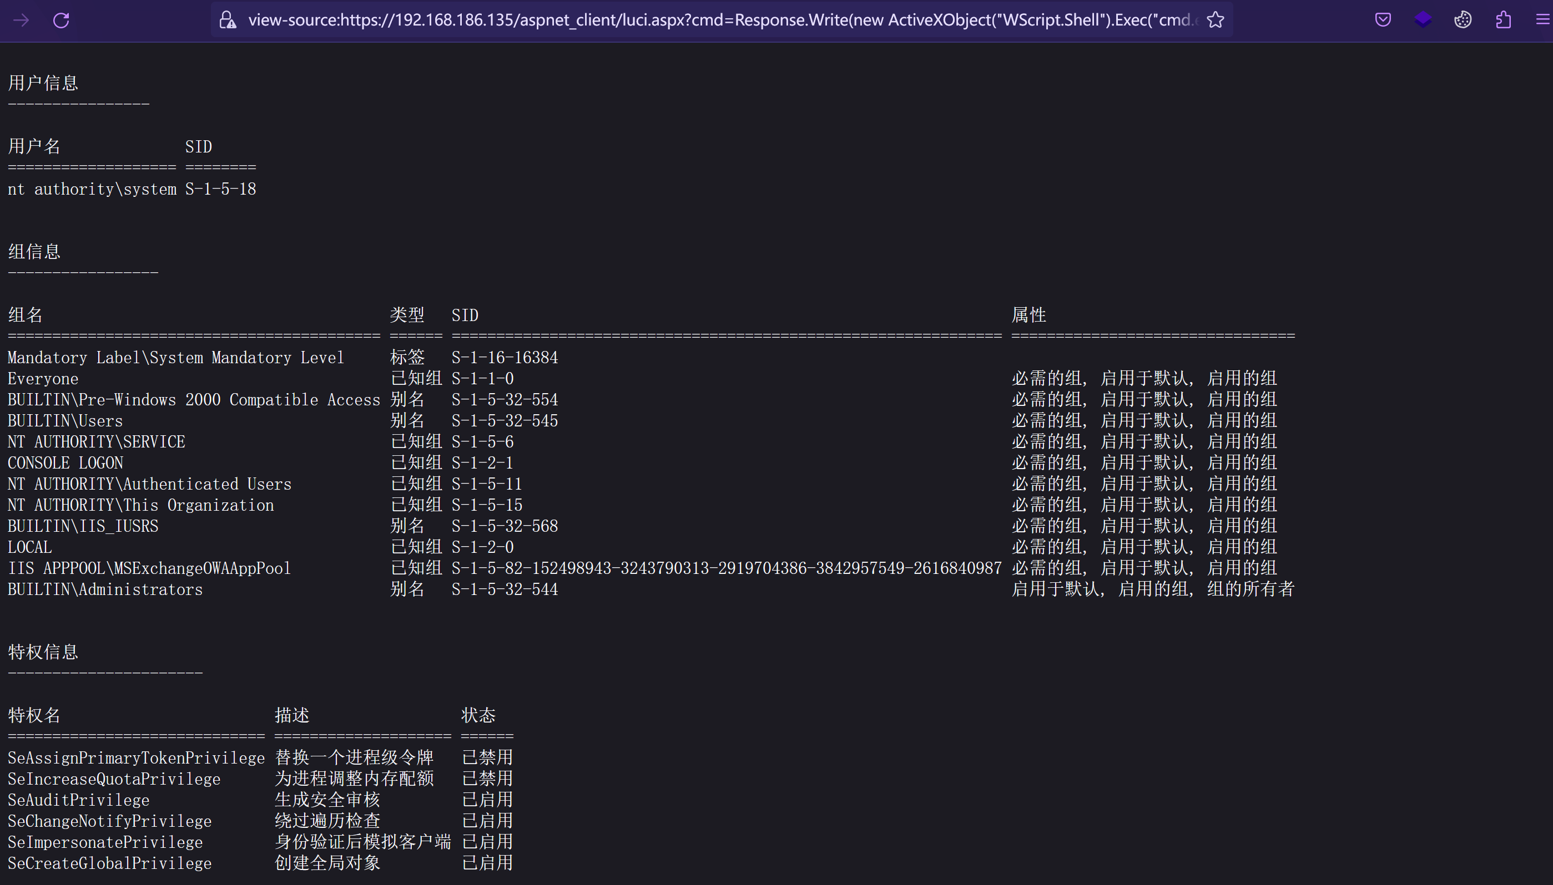1553x885 pixels.
Task: Open the Extensions puzzle-piece menu
Action: 1503,20
